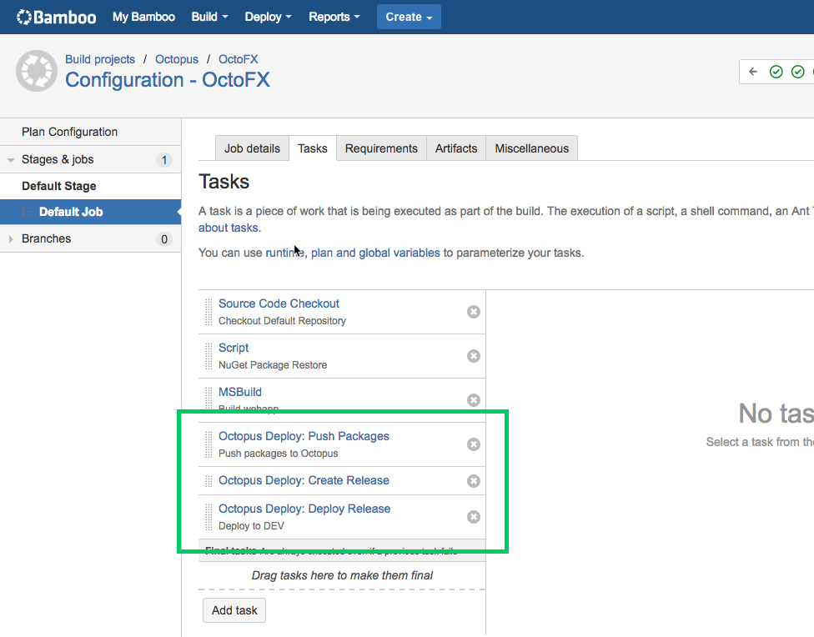
Task: Remove the Source Code Checkout task
Action: [x=473, y=312]
